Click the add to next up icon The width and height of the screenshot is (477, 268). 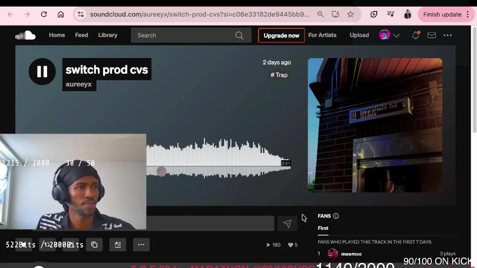click(118, 245)
